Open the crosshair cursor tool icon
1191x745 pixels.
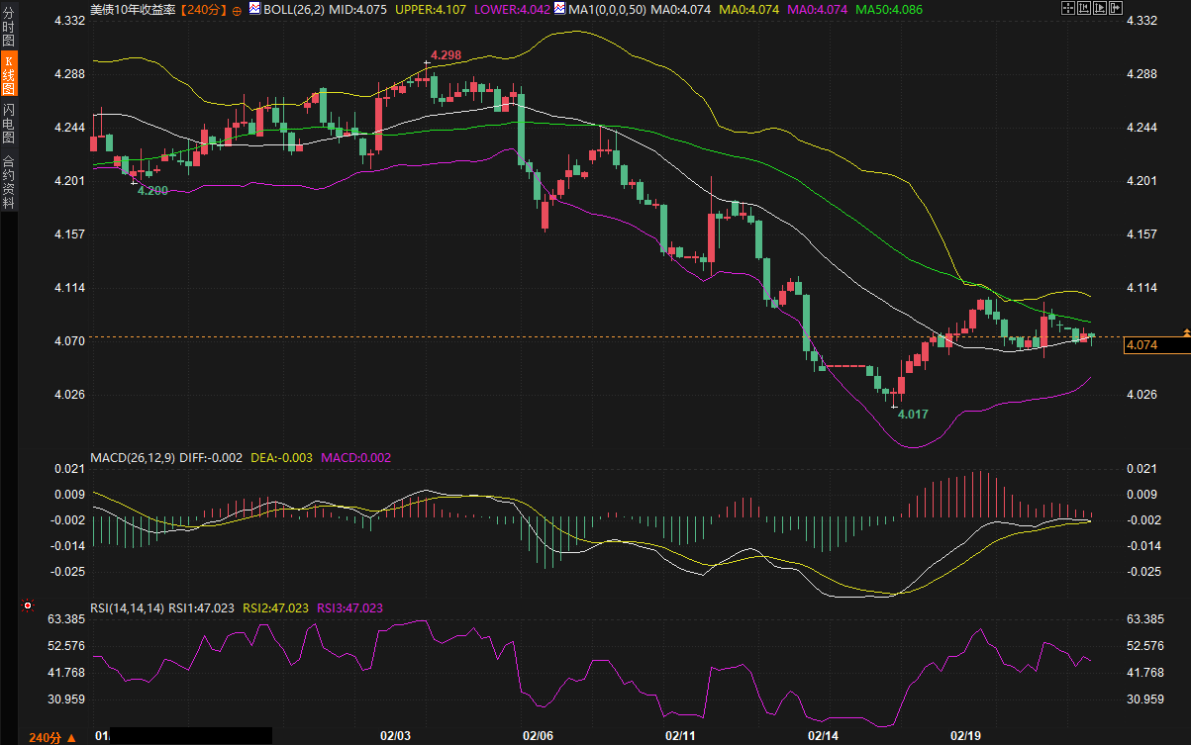click(x=1068, y=8)
